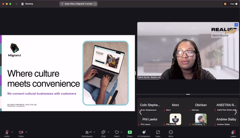Screen dimensions: 240x138
Task: Open the View layout menu
Action: (x=234, y=4)
